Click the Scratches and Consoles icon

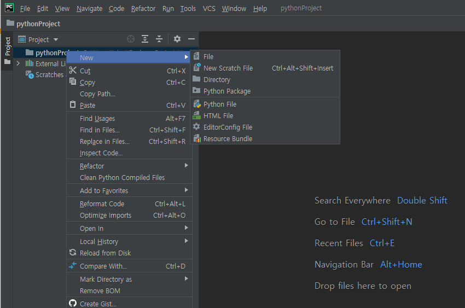30,74
